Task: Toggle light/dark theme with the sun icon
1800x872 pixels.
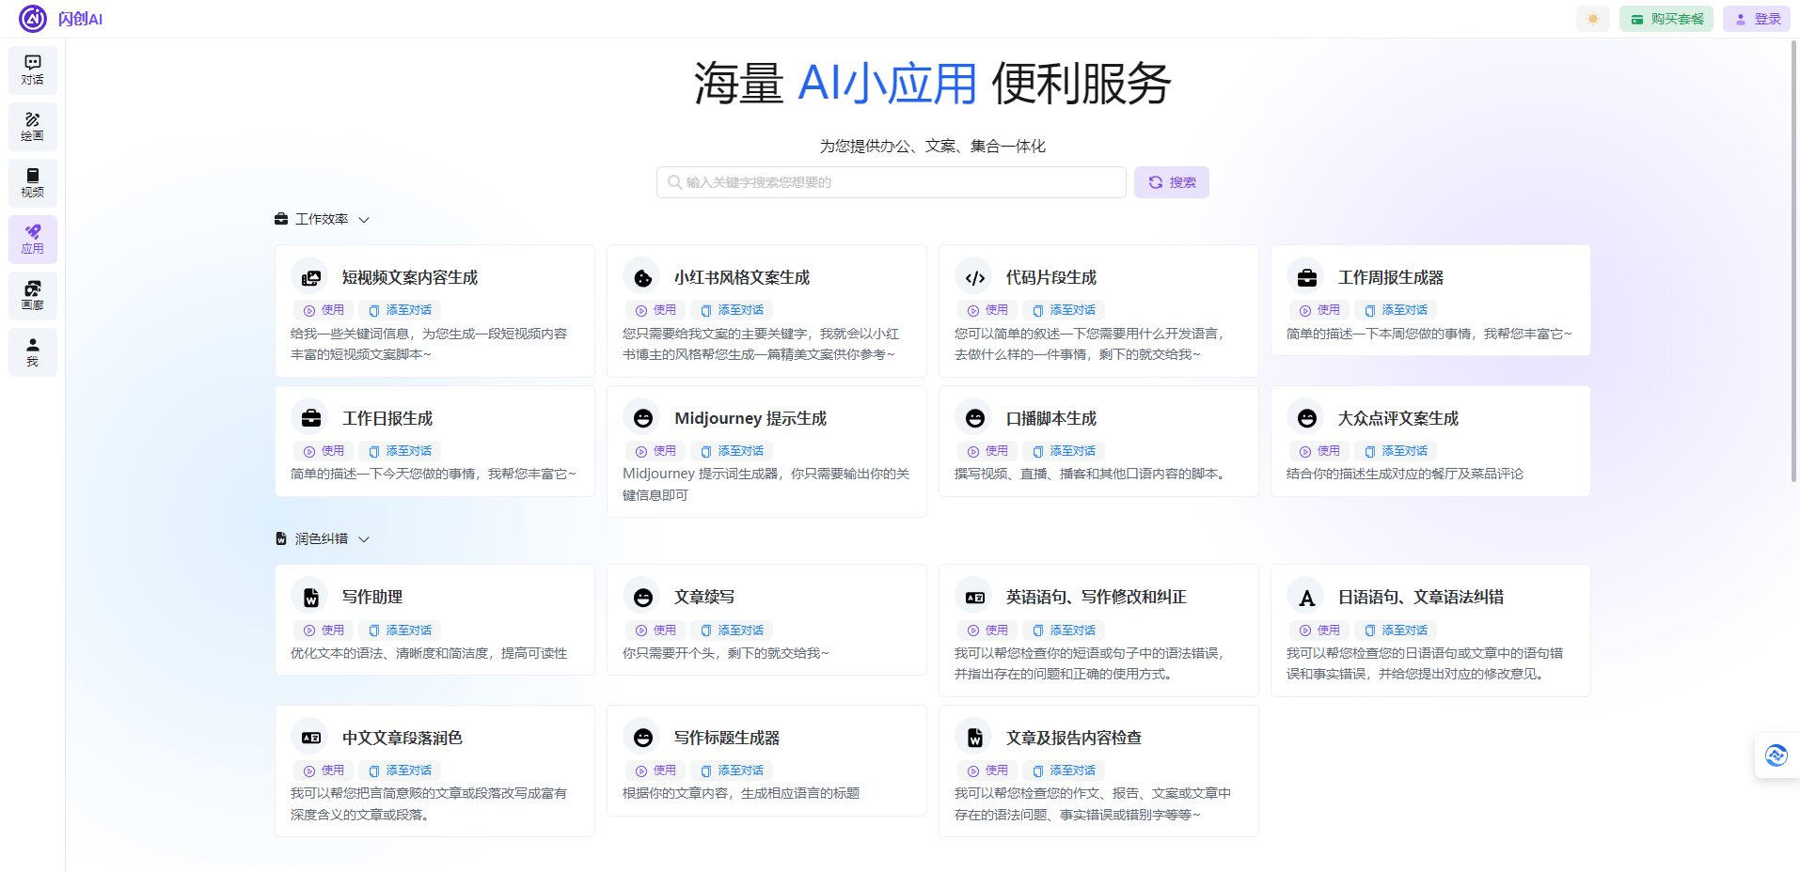Action: [x=1592, y=18]
